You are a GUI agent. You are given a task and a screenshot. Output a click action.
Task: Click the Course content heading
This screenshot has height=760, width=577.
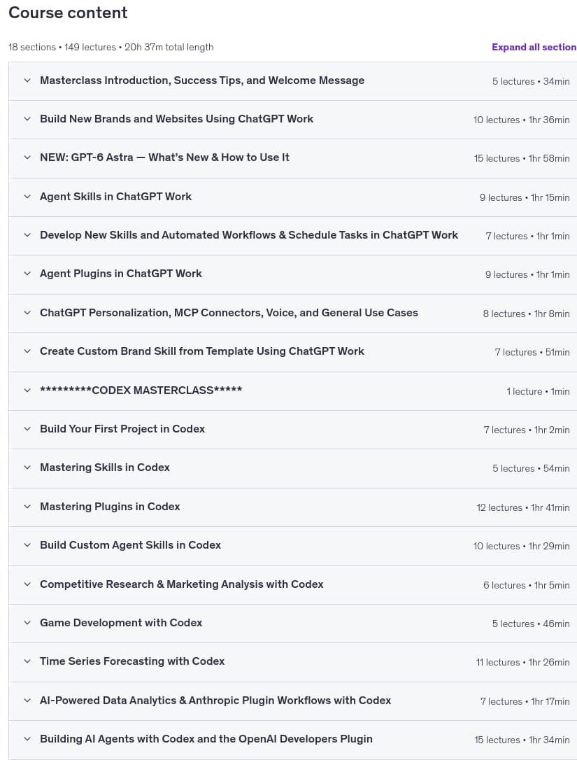pos(68,13)
